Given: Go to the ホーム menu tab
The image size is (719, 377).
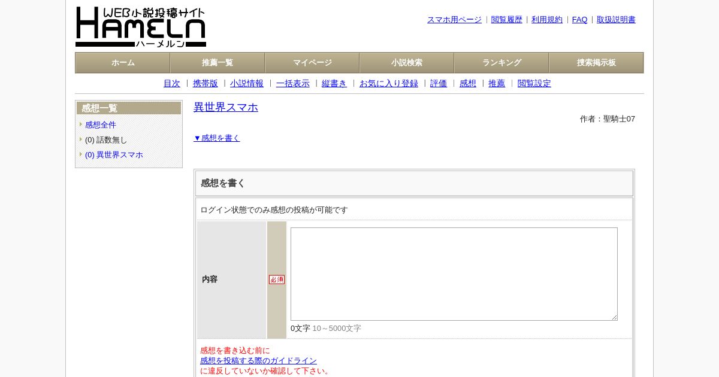Looking at the screenshot, I should click(x=123, y=63).
